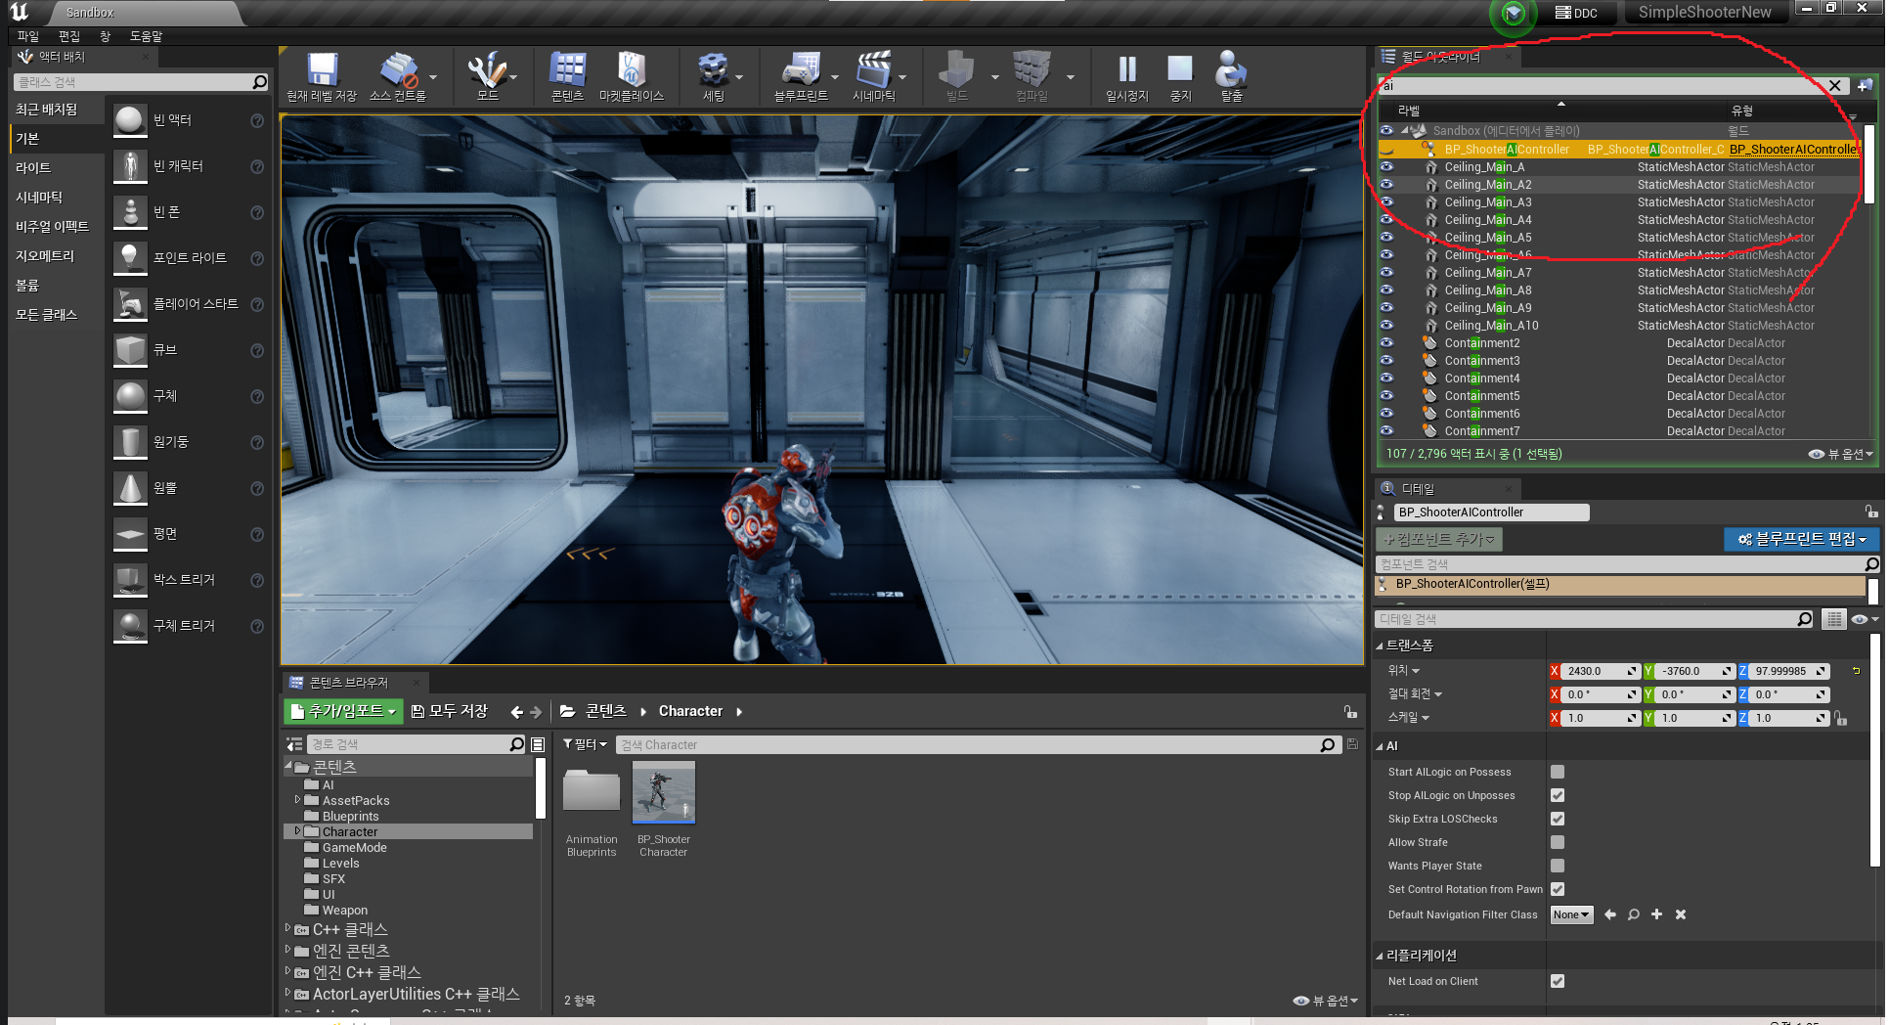Viewport: 1889px width, 1025px height.
Task: Clear the World Outliner search text
Action: click(1835, 85)
